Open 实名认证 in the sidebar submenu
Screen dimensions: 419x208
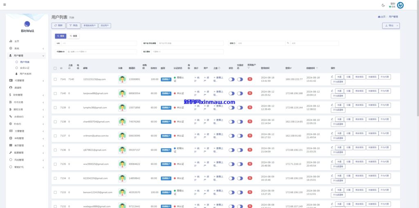pyautogui.click(x=25, y=68)
